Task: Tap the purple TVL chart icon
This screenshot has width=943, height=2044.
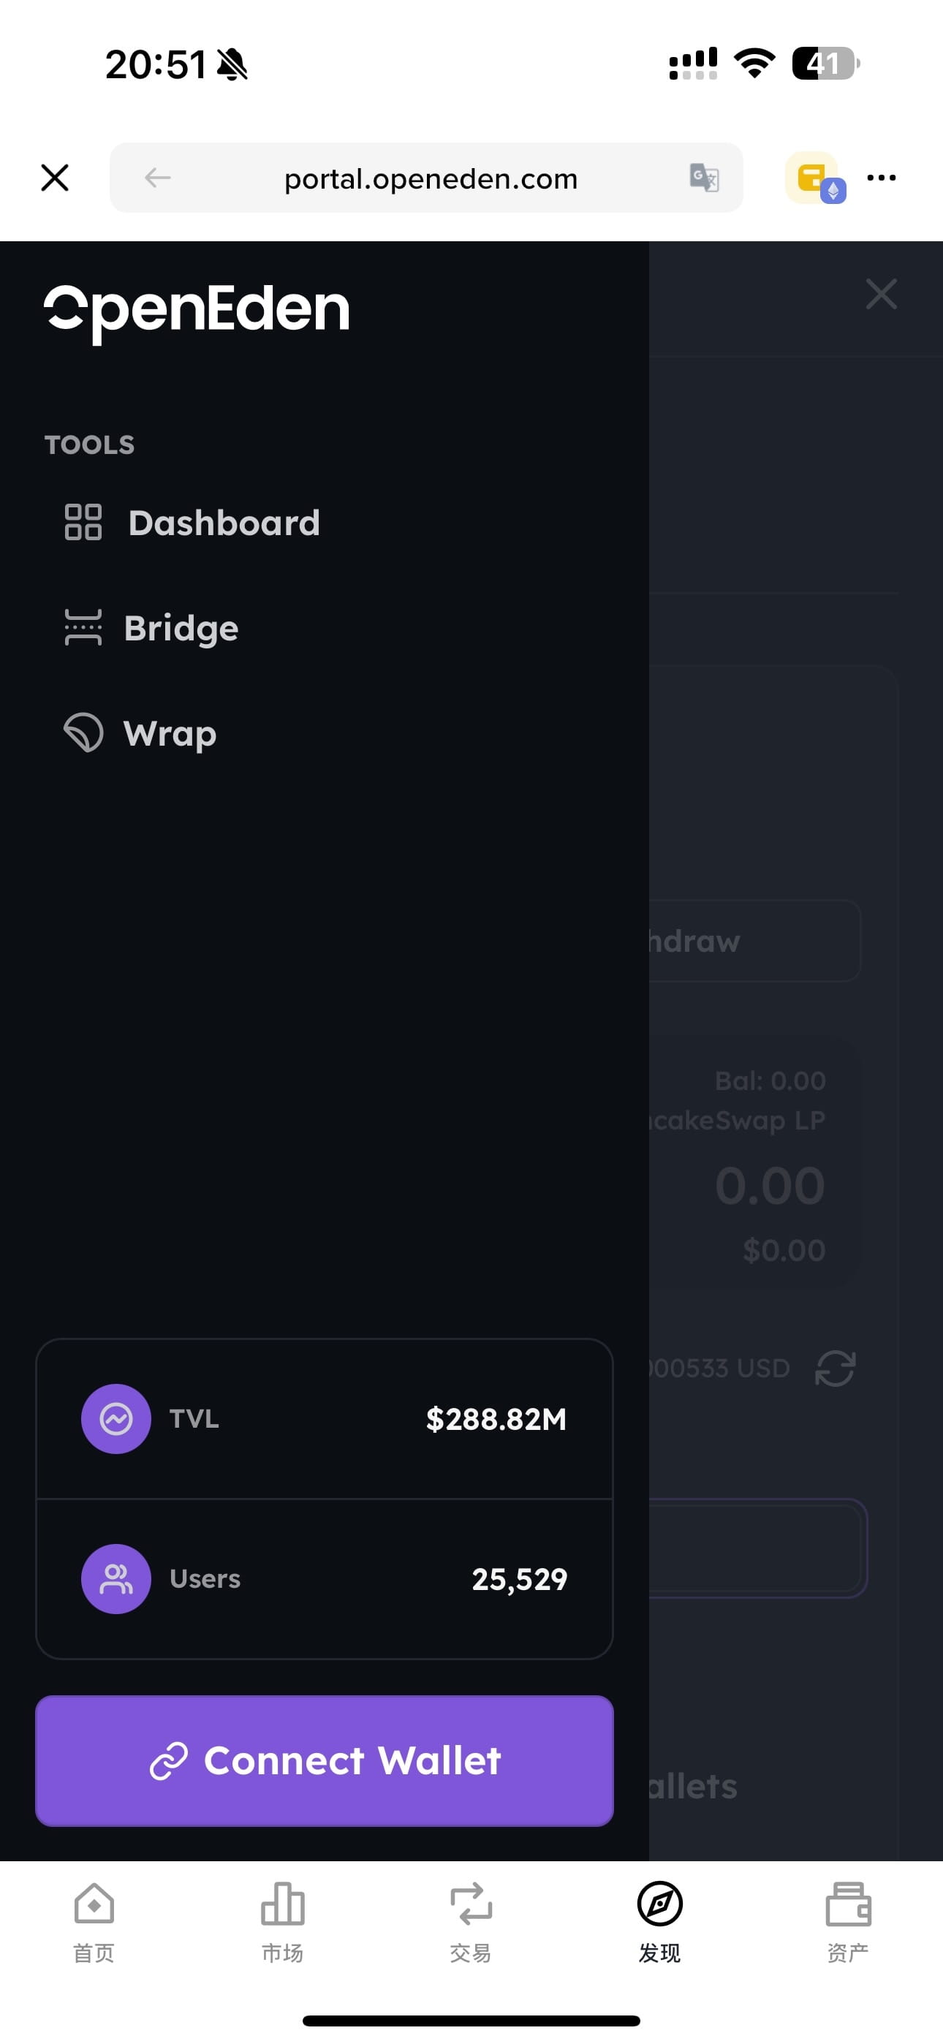Action: click(x=116, y=1419)
